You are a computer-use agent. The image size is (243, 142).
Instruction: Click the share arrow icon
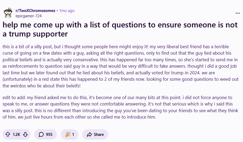point(89,135)
